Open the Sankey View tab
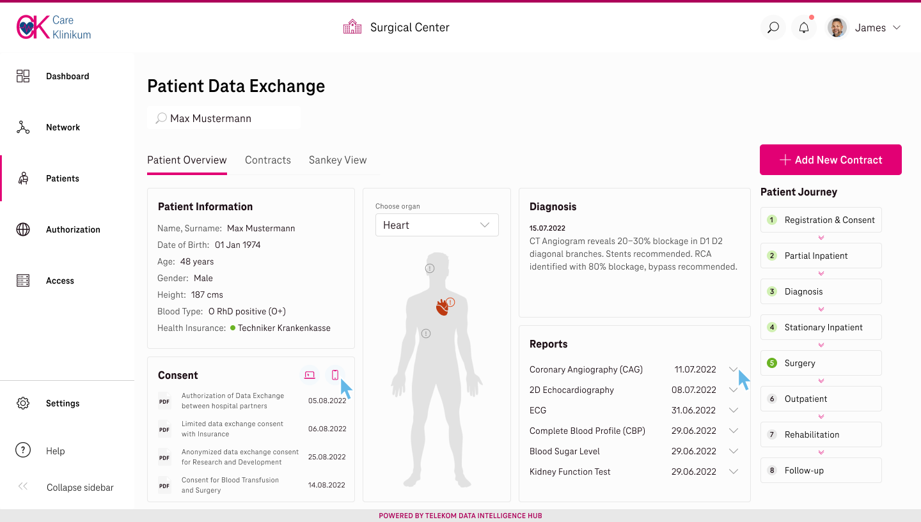This screenshot has height=522, width=921. [x=337, y=160]
